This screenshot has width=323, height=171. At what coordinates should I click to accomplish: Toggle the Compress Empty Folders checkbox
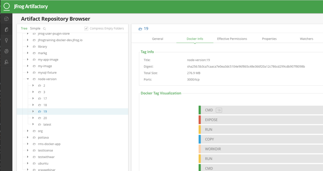pyautogui.click(x=86, y=28)
